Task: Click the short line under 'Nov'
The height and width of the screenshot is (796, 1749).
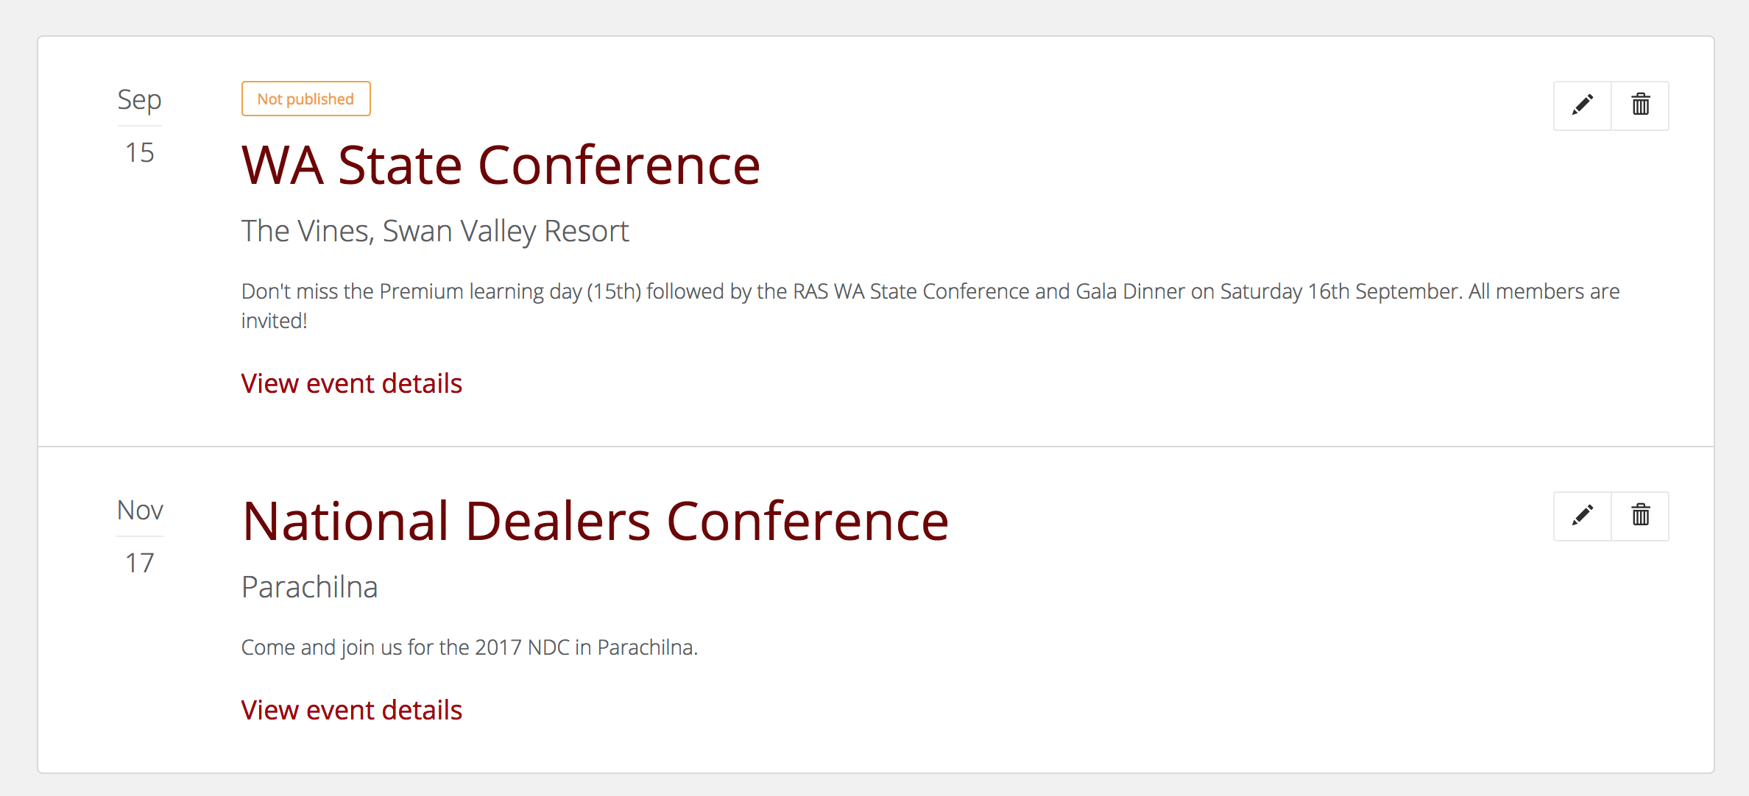Action: point(139,536)
